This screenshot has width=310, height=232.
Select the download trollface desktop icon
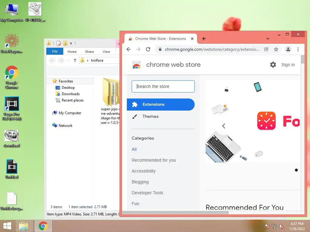[x=12, y=139]
